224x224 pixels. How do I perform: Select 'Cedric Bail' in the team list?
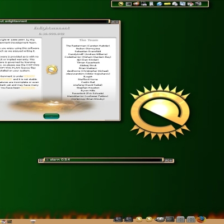pyautogui.click(x=88, y=82)
